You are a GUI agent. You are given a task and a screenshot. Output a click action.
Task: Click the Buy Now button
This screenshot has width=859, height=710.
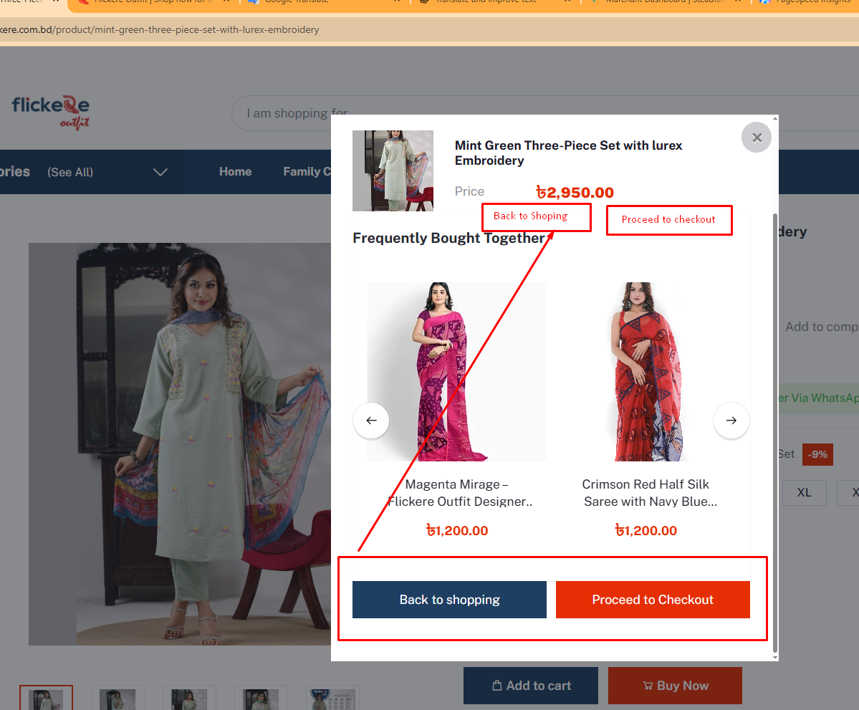click(674, 686)
